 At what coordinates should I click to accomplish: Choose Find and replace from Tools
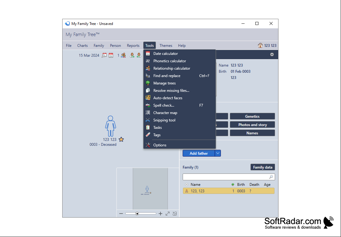pos(179,76)
